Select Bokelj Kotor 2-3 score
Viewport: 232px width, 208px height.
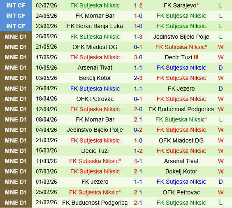coord(138,78)
